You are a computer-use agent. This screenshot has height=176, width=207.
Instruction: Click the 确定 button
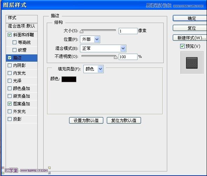tap(190, 18)
